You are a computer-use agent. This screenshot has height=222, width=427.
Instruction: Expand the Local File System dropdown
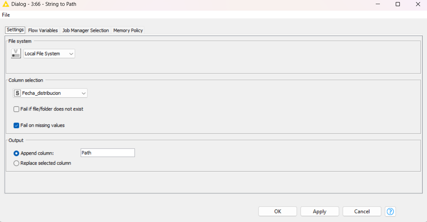click(49, 54)
